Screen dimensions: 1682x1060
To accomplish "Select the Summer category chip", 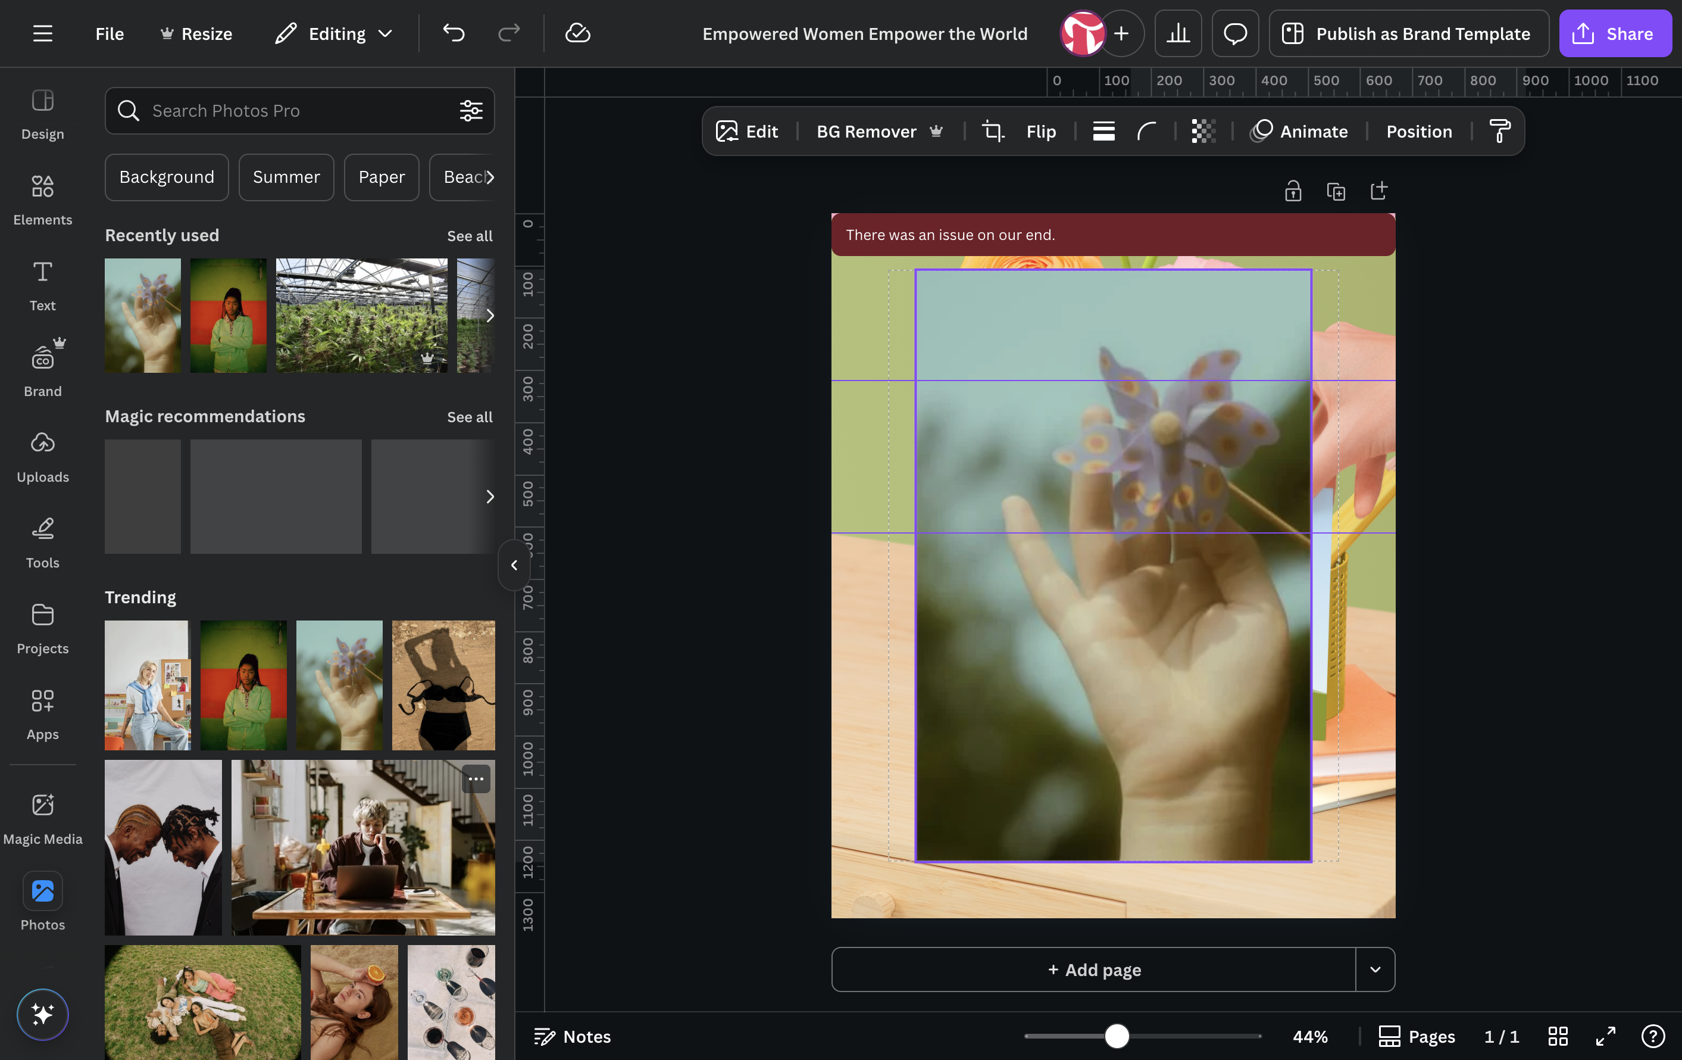I will [x=286, y=177].
